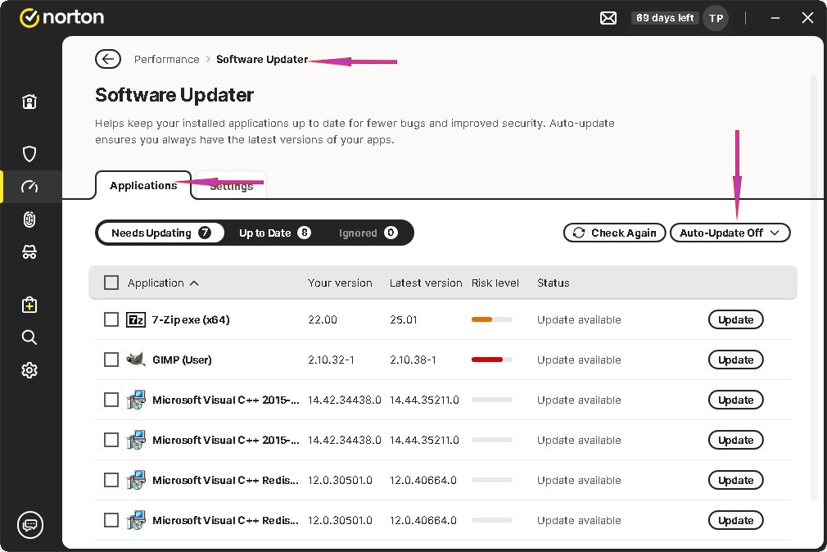Viewport: 827px width, 552px height.
Task: Expand the Auto-Update Off dropdown
Action: pos(730,233)
